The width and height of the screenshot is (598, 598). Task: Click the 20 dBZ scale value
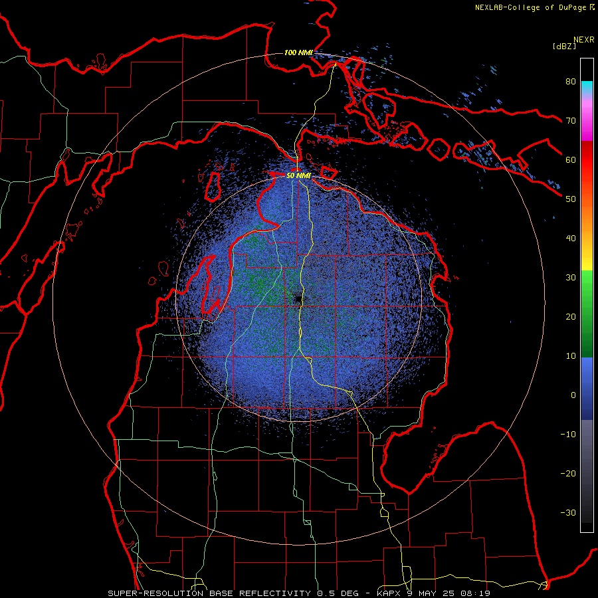[x=571, y=317]
